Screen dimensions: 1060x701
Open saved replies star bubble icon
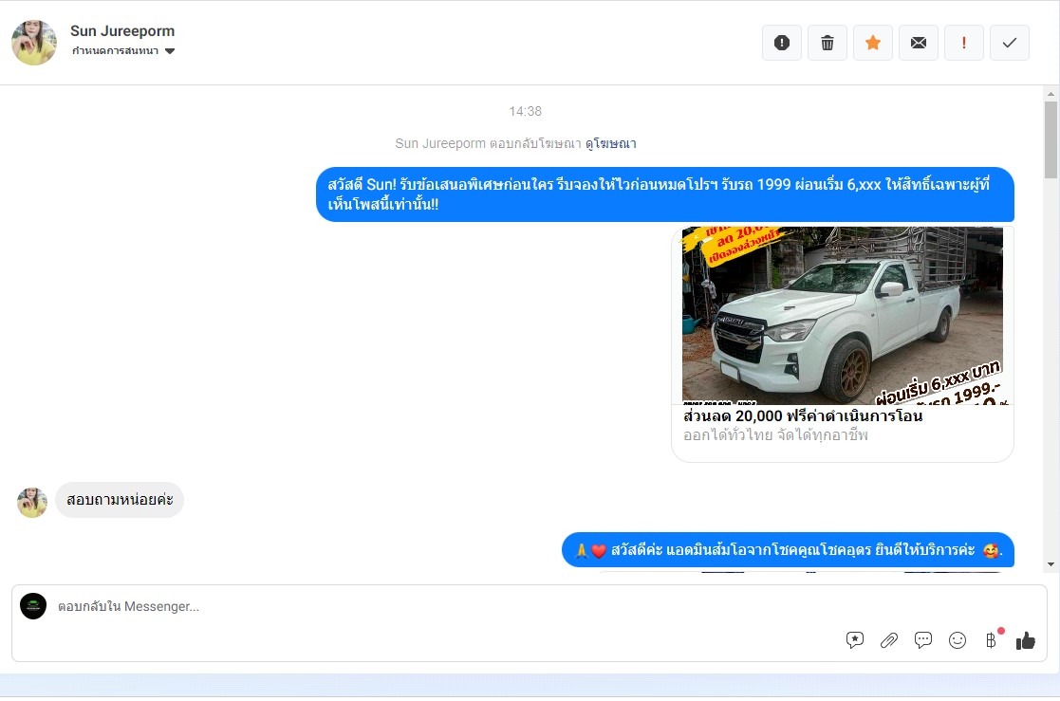[x=855, y=640]
